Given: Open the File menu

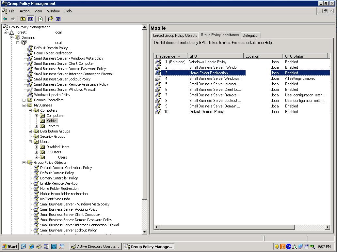Looking at the screenshot, I should pos(12,11).
